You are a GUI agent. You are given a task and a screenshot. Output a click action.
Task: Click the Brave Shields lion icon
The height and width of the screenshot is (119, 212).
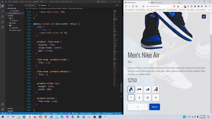click(x=174, y=6)
